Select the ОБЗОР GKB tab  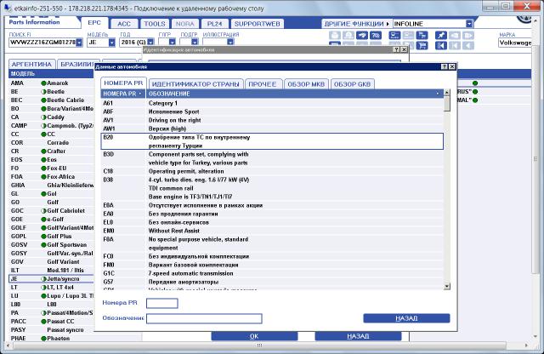click(x=352, y=84)
